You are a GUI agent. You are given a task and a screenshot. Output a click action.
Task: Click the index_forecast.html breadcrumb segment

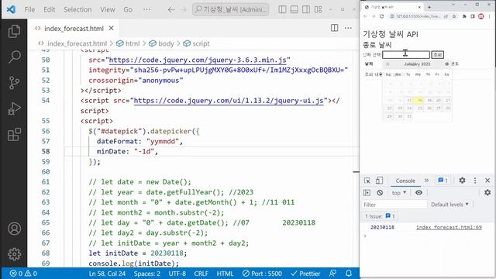(x=72, y=43)
